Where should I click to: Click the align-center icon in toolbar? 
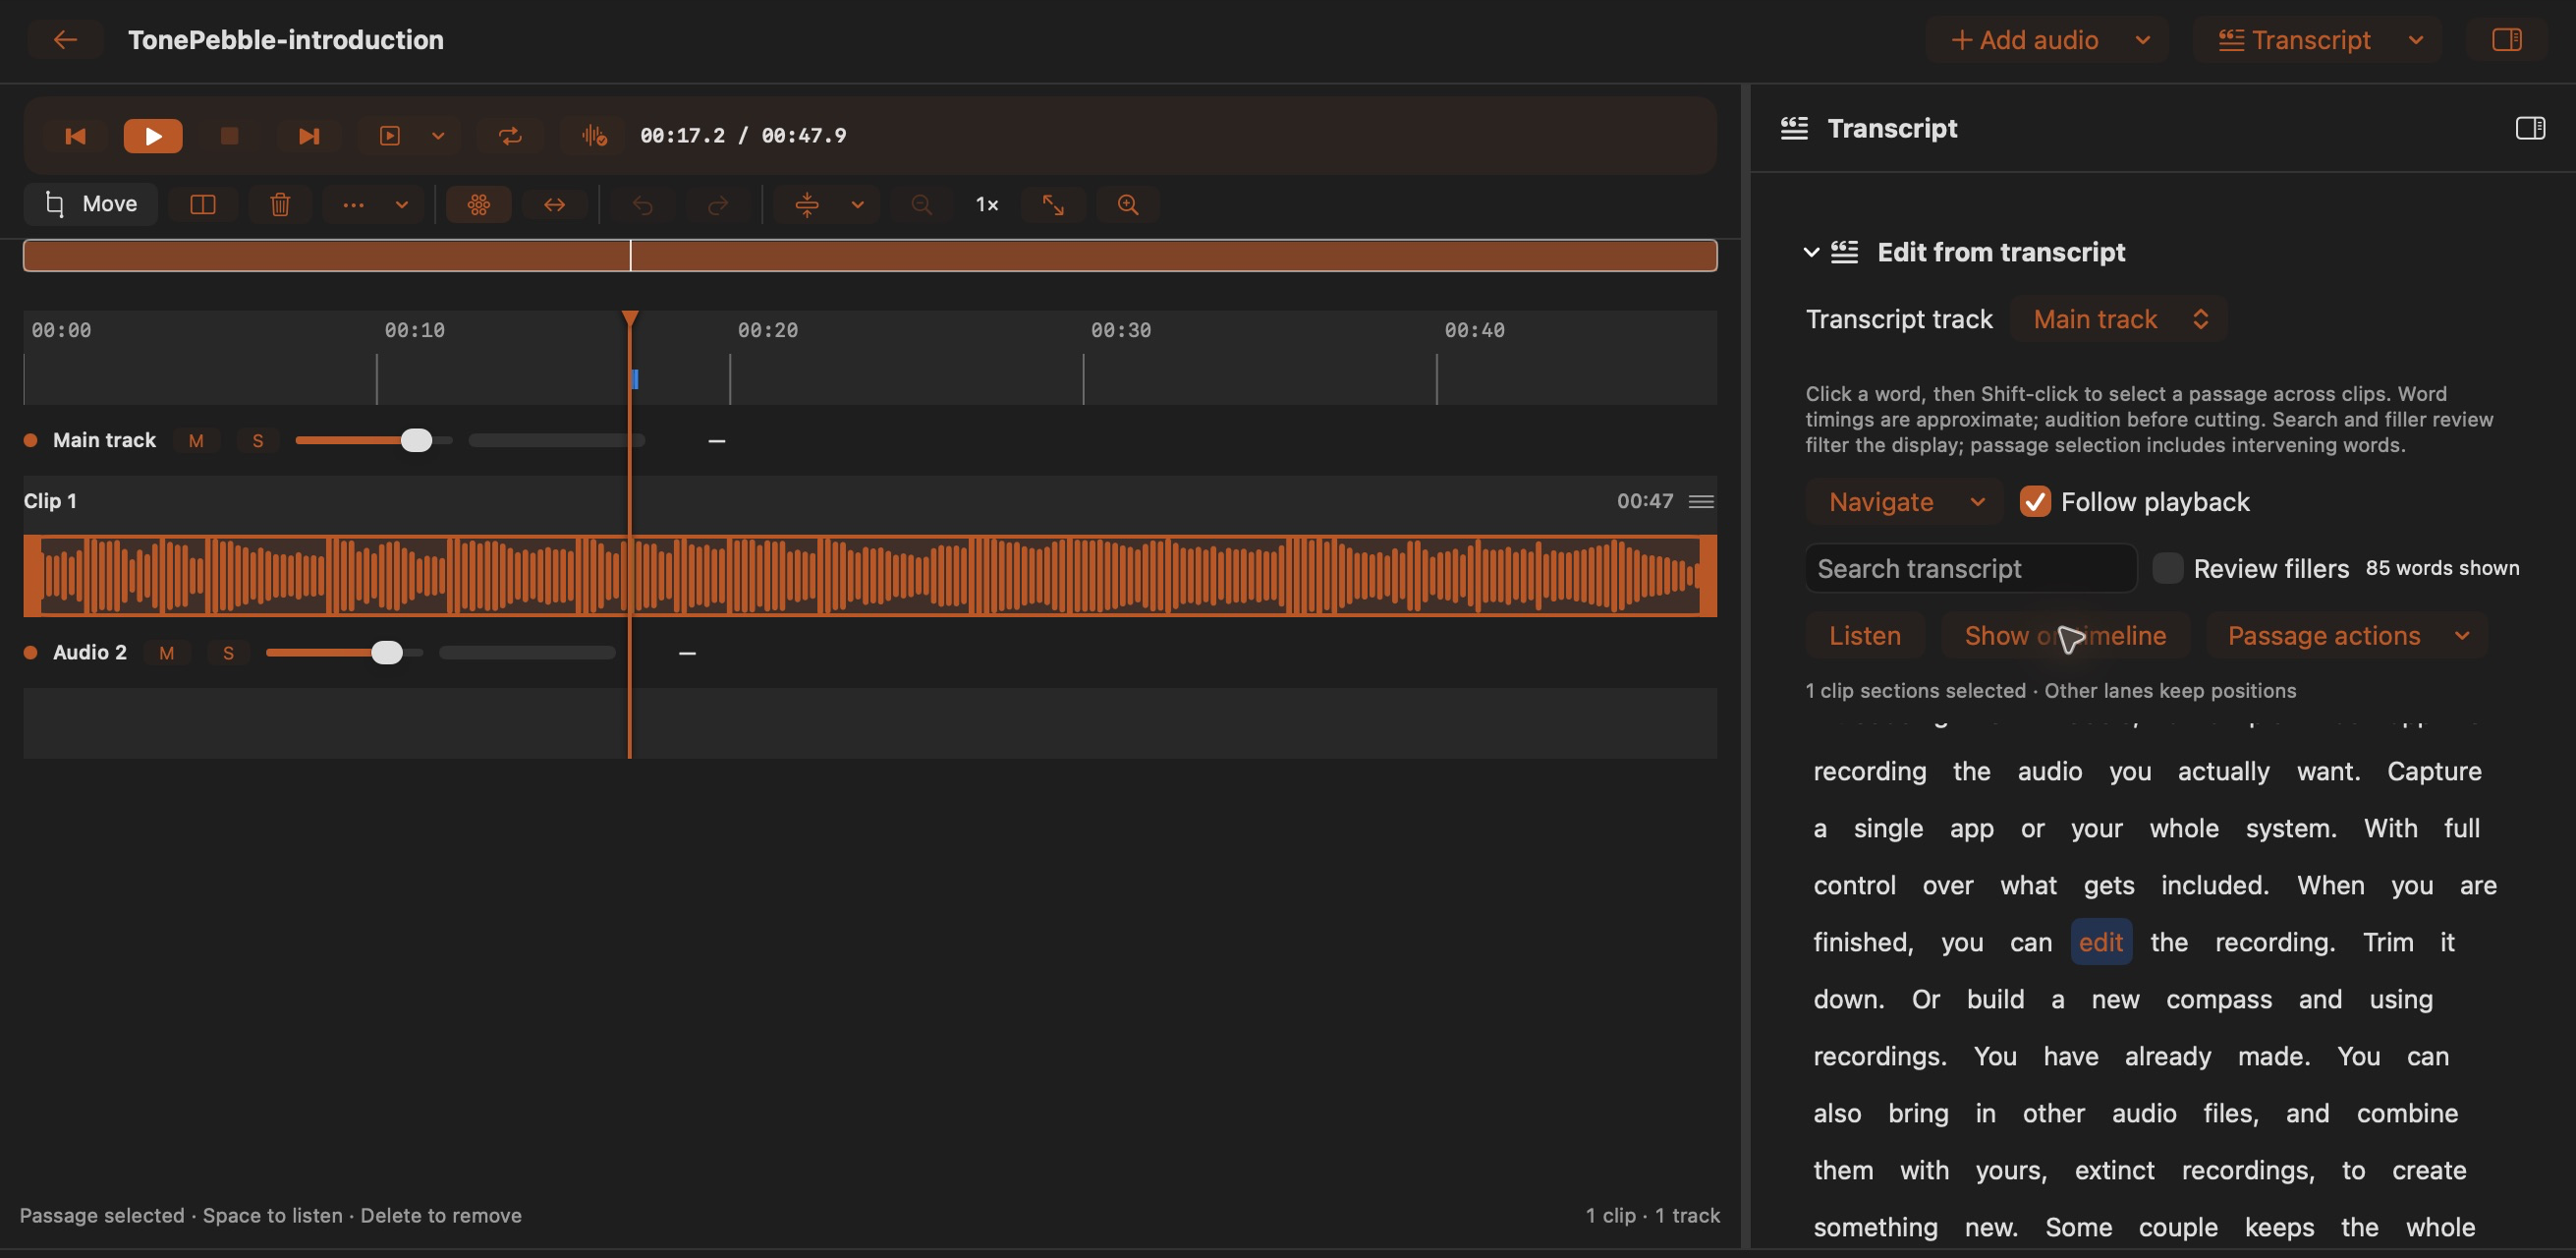coord(807,205)
